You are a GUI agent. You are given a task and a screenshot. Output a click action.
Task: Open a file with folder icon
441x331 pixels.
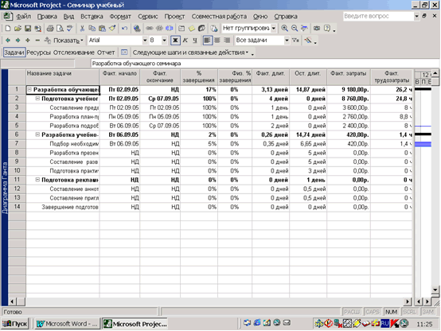pos(18,29)
